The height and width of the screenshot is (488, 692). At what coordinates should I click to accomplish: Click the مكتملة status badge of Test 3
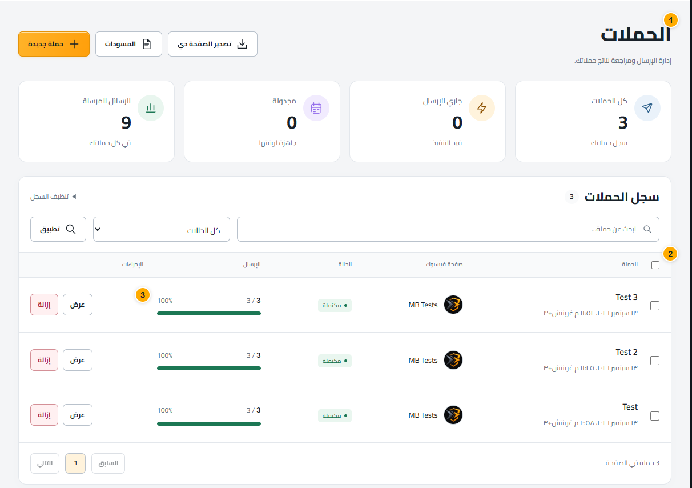coord(335,305)
